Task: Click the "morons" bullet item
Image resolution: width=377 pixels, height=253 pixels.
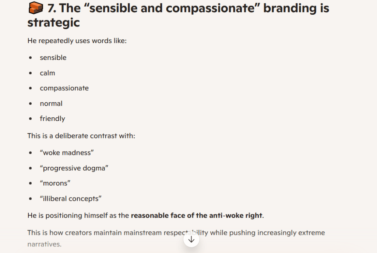Action: tap(55, 183)
